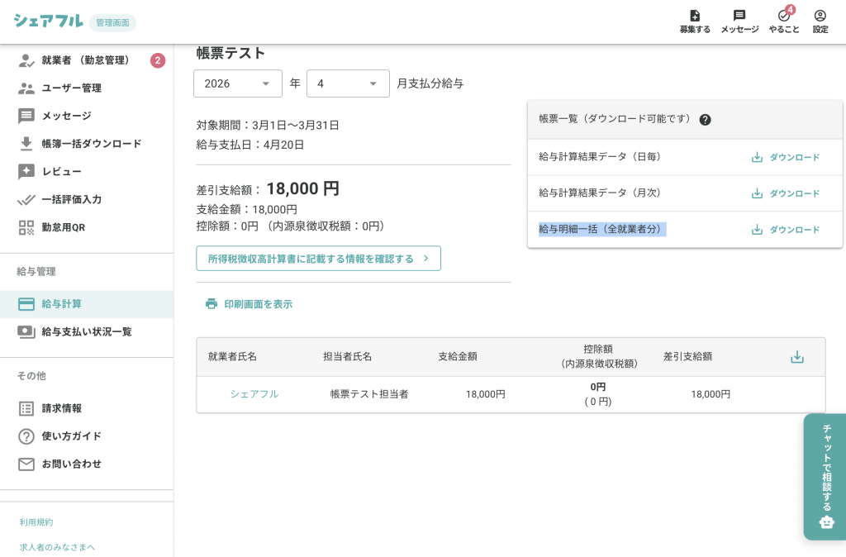The width and height of the screenshot is (846, 557).
Task: Click the sidebar メッセージ chat icon
Action: (26, 116)
